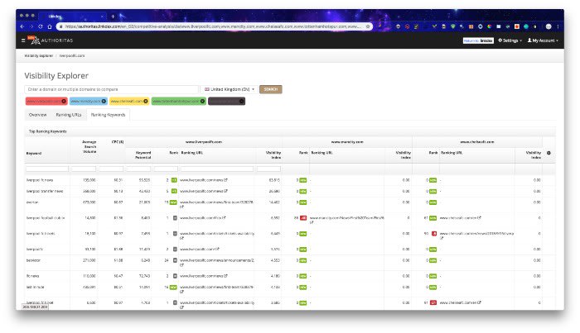Screen dimensions: 580x333
Task: Open a new browser tab with plus
Action: pos(113,17)
